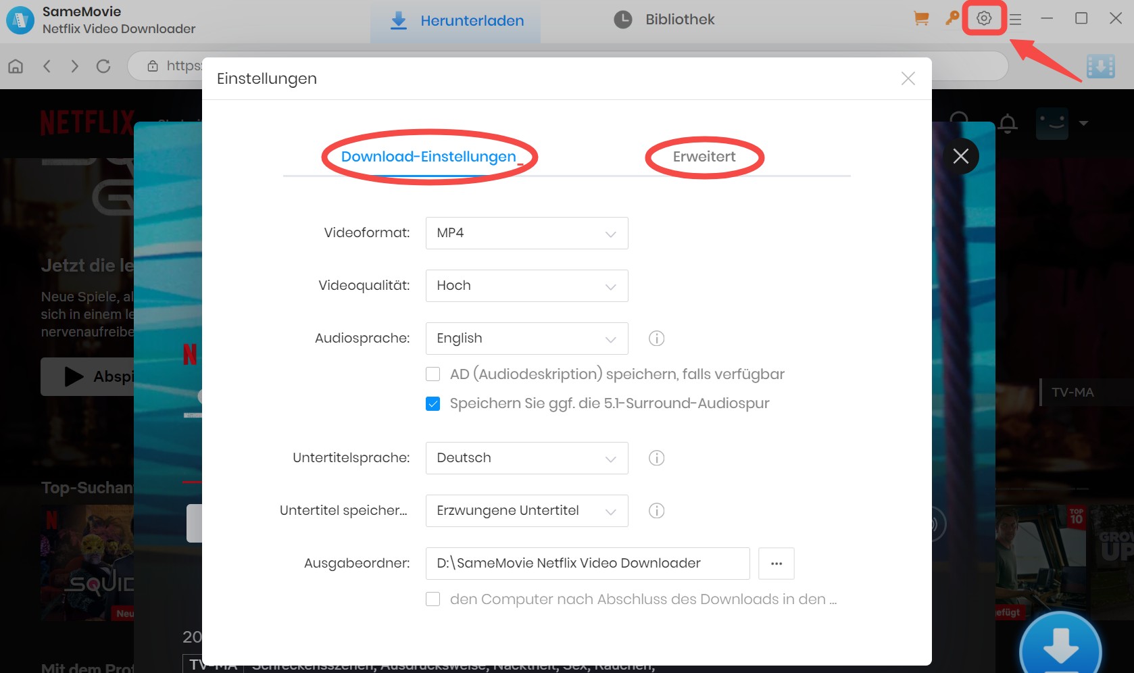The image size is (1134, 673).
Task: Go to the browser home icon
Action: [16, 66]
